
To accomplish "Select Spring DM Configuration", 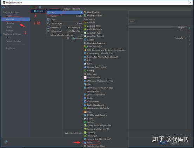I will coord(106,126).
